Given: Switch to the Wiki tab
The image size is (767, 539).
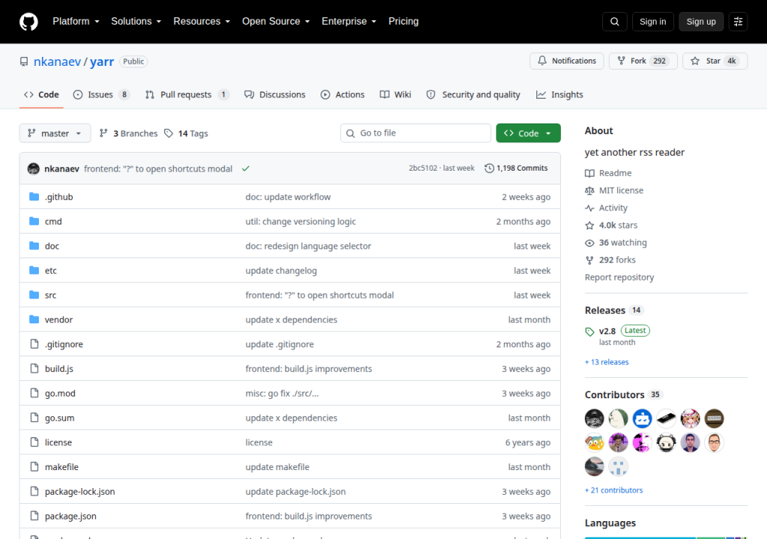Looking at the screenshot, I should click(395, 94).
